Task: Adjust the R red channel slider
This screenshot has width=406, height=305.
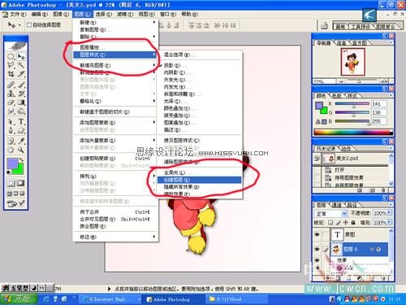Action: coord(352,104)
